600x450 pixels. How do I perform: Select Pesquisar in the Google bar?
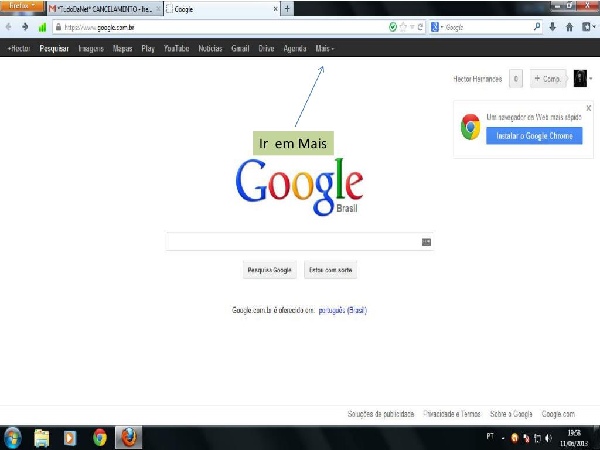[54, 49]
